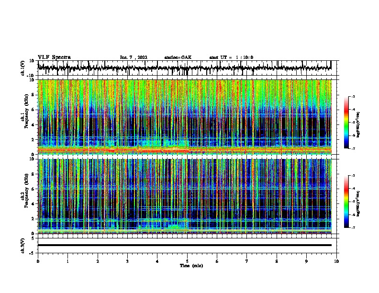379x293 pixels.
Task: Click the "-3" label on the ch.1 color bar
Action: click(x=353, y=96)
